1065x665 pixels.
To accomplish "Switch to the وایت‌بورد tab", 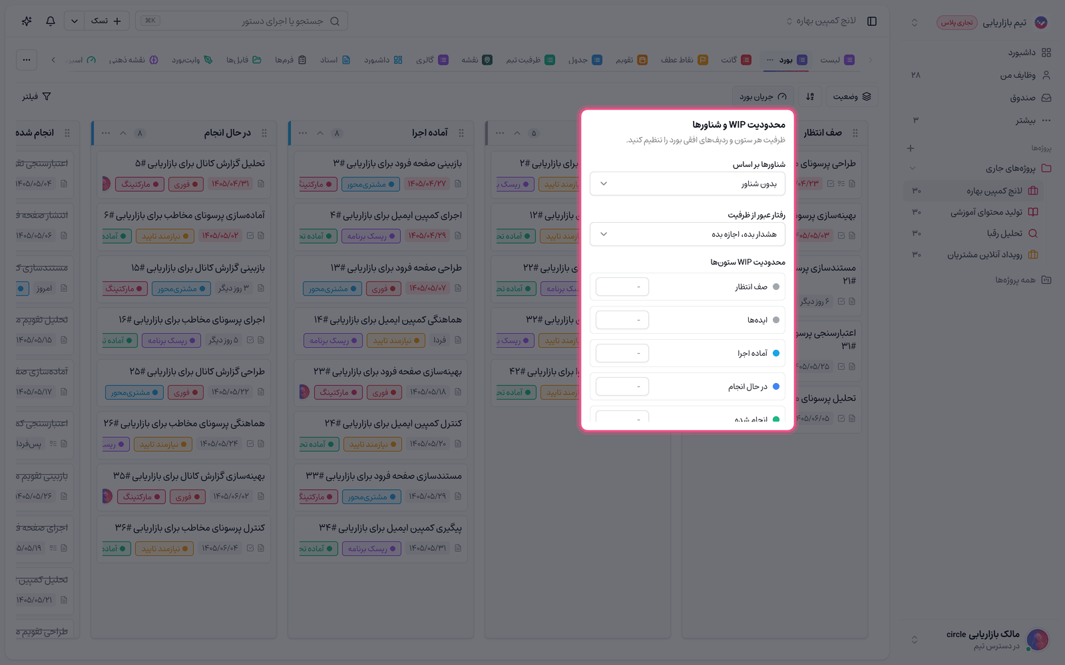I will (x=192, y=60).
